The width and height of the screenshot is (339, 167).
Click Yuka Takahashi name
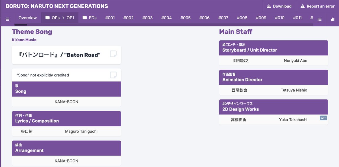293,120
